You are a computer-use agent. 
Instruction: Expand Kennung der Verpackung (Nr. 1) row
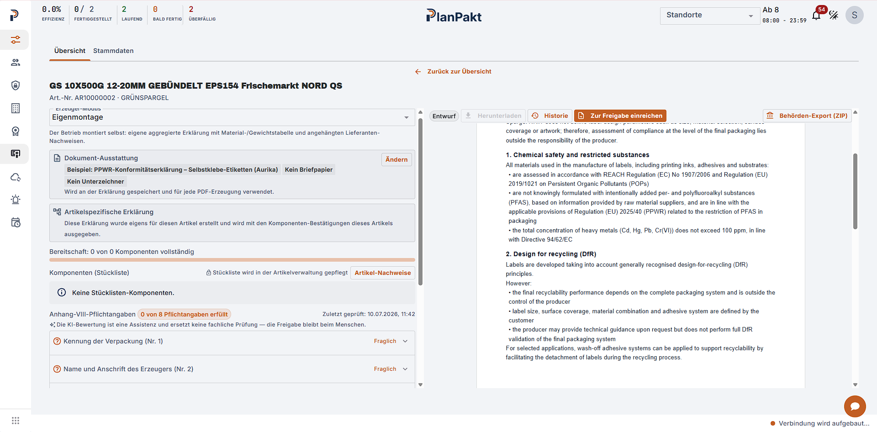pyautogui.click(x=232, y=341)
